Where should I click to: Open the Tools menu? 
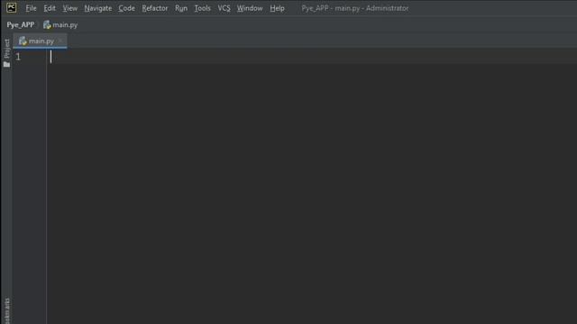tap(202, 8)
